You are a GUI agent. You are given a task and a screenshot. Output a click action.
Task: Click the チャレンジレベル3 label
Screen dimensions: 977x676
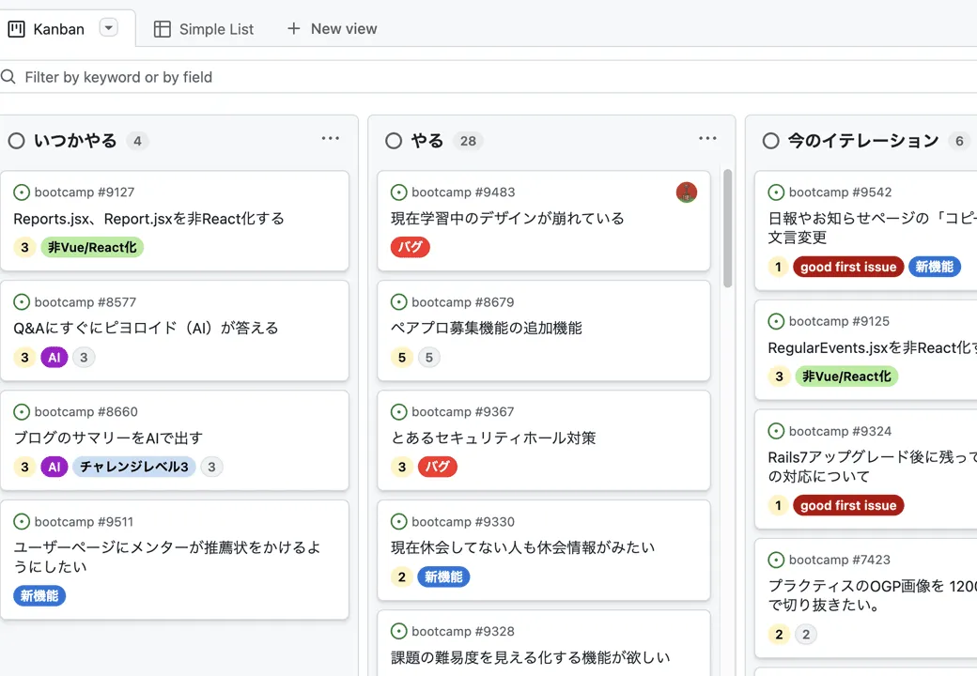pos(134,467)
